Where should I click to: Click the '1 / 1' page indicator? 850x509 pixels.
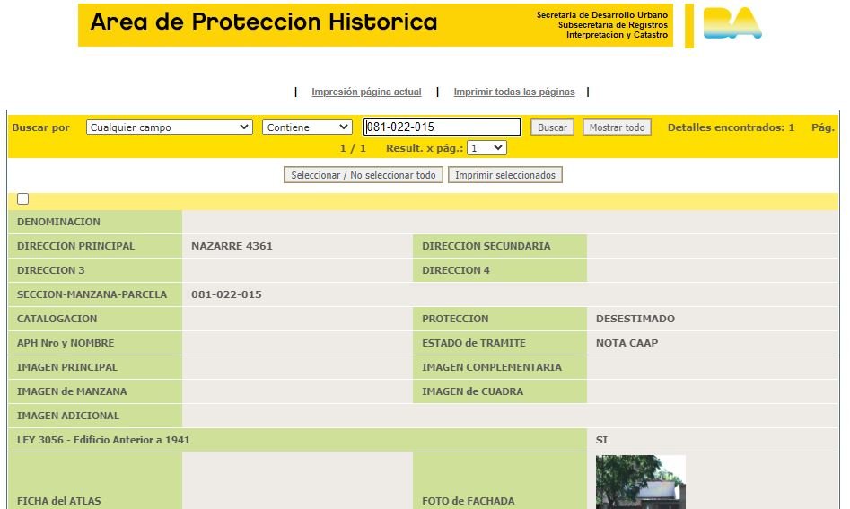[x=353, y=148]
